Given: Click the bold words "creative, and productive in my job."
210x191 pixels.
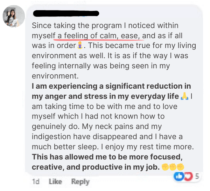Looking at the screenshot, I should pos(96,167).
